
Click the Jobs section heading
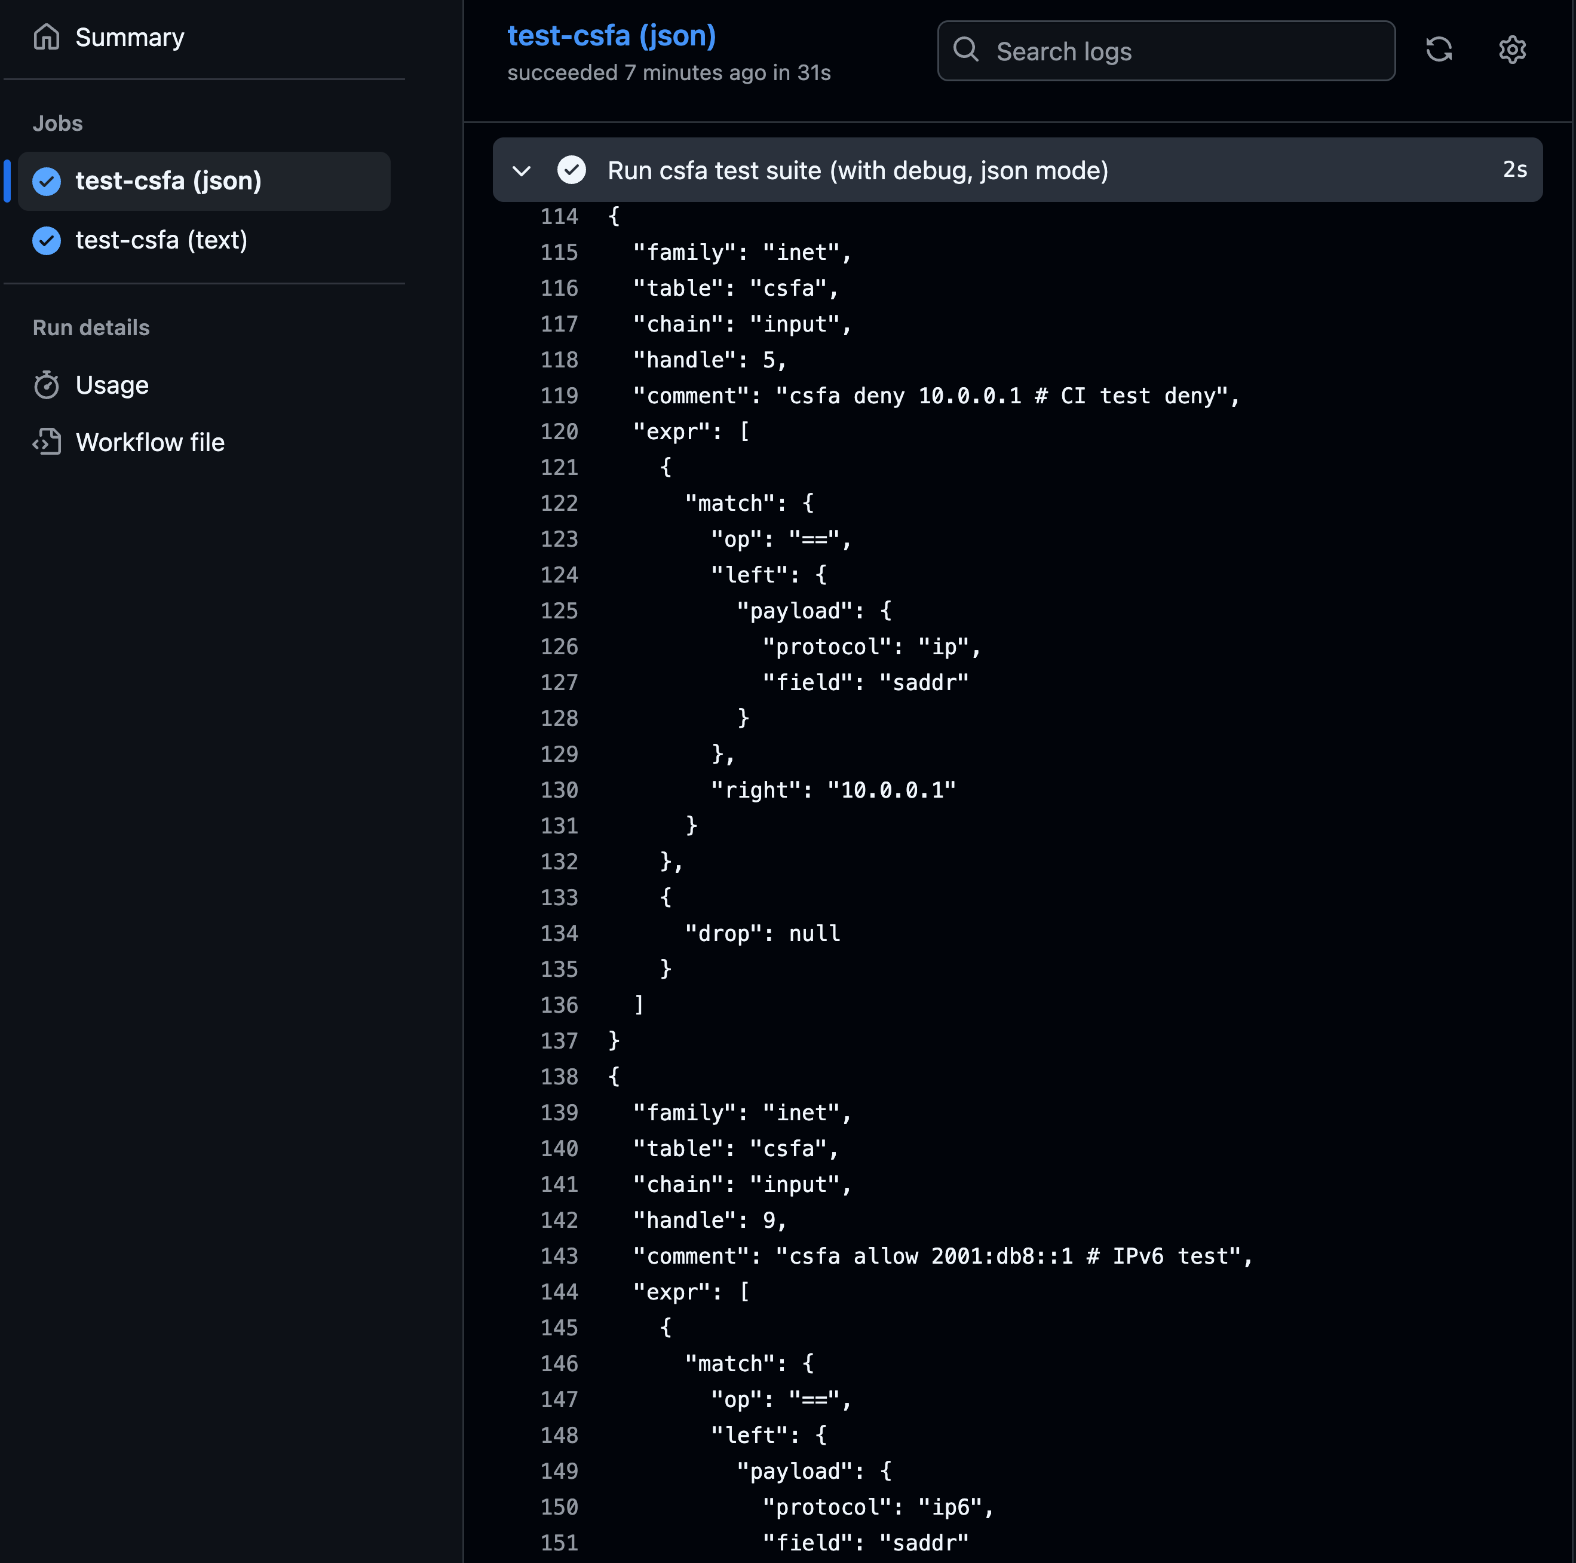[x=57, y=123]
